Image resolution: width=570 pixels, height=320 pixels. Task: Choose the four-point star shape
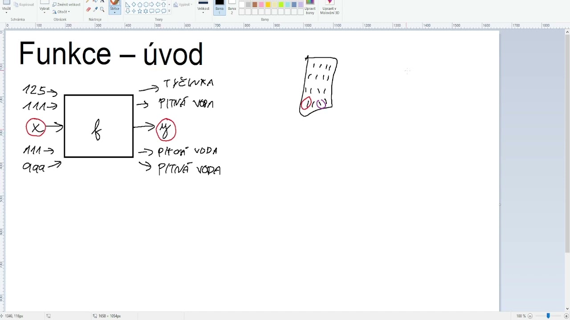pyautogui.click(x=134, y=11)
